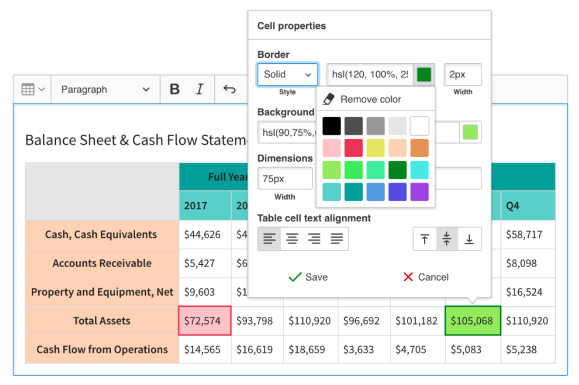Save the cell properties
The image size is (579, 385).
pos(308,277)
